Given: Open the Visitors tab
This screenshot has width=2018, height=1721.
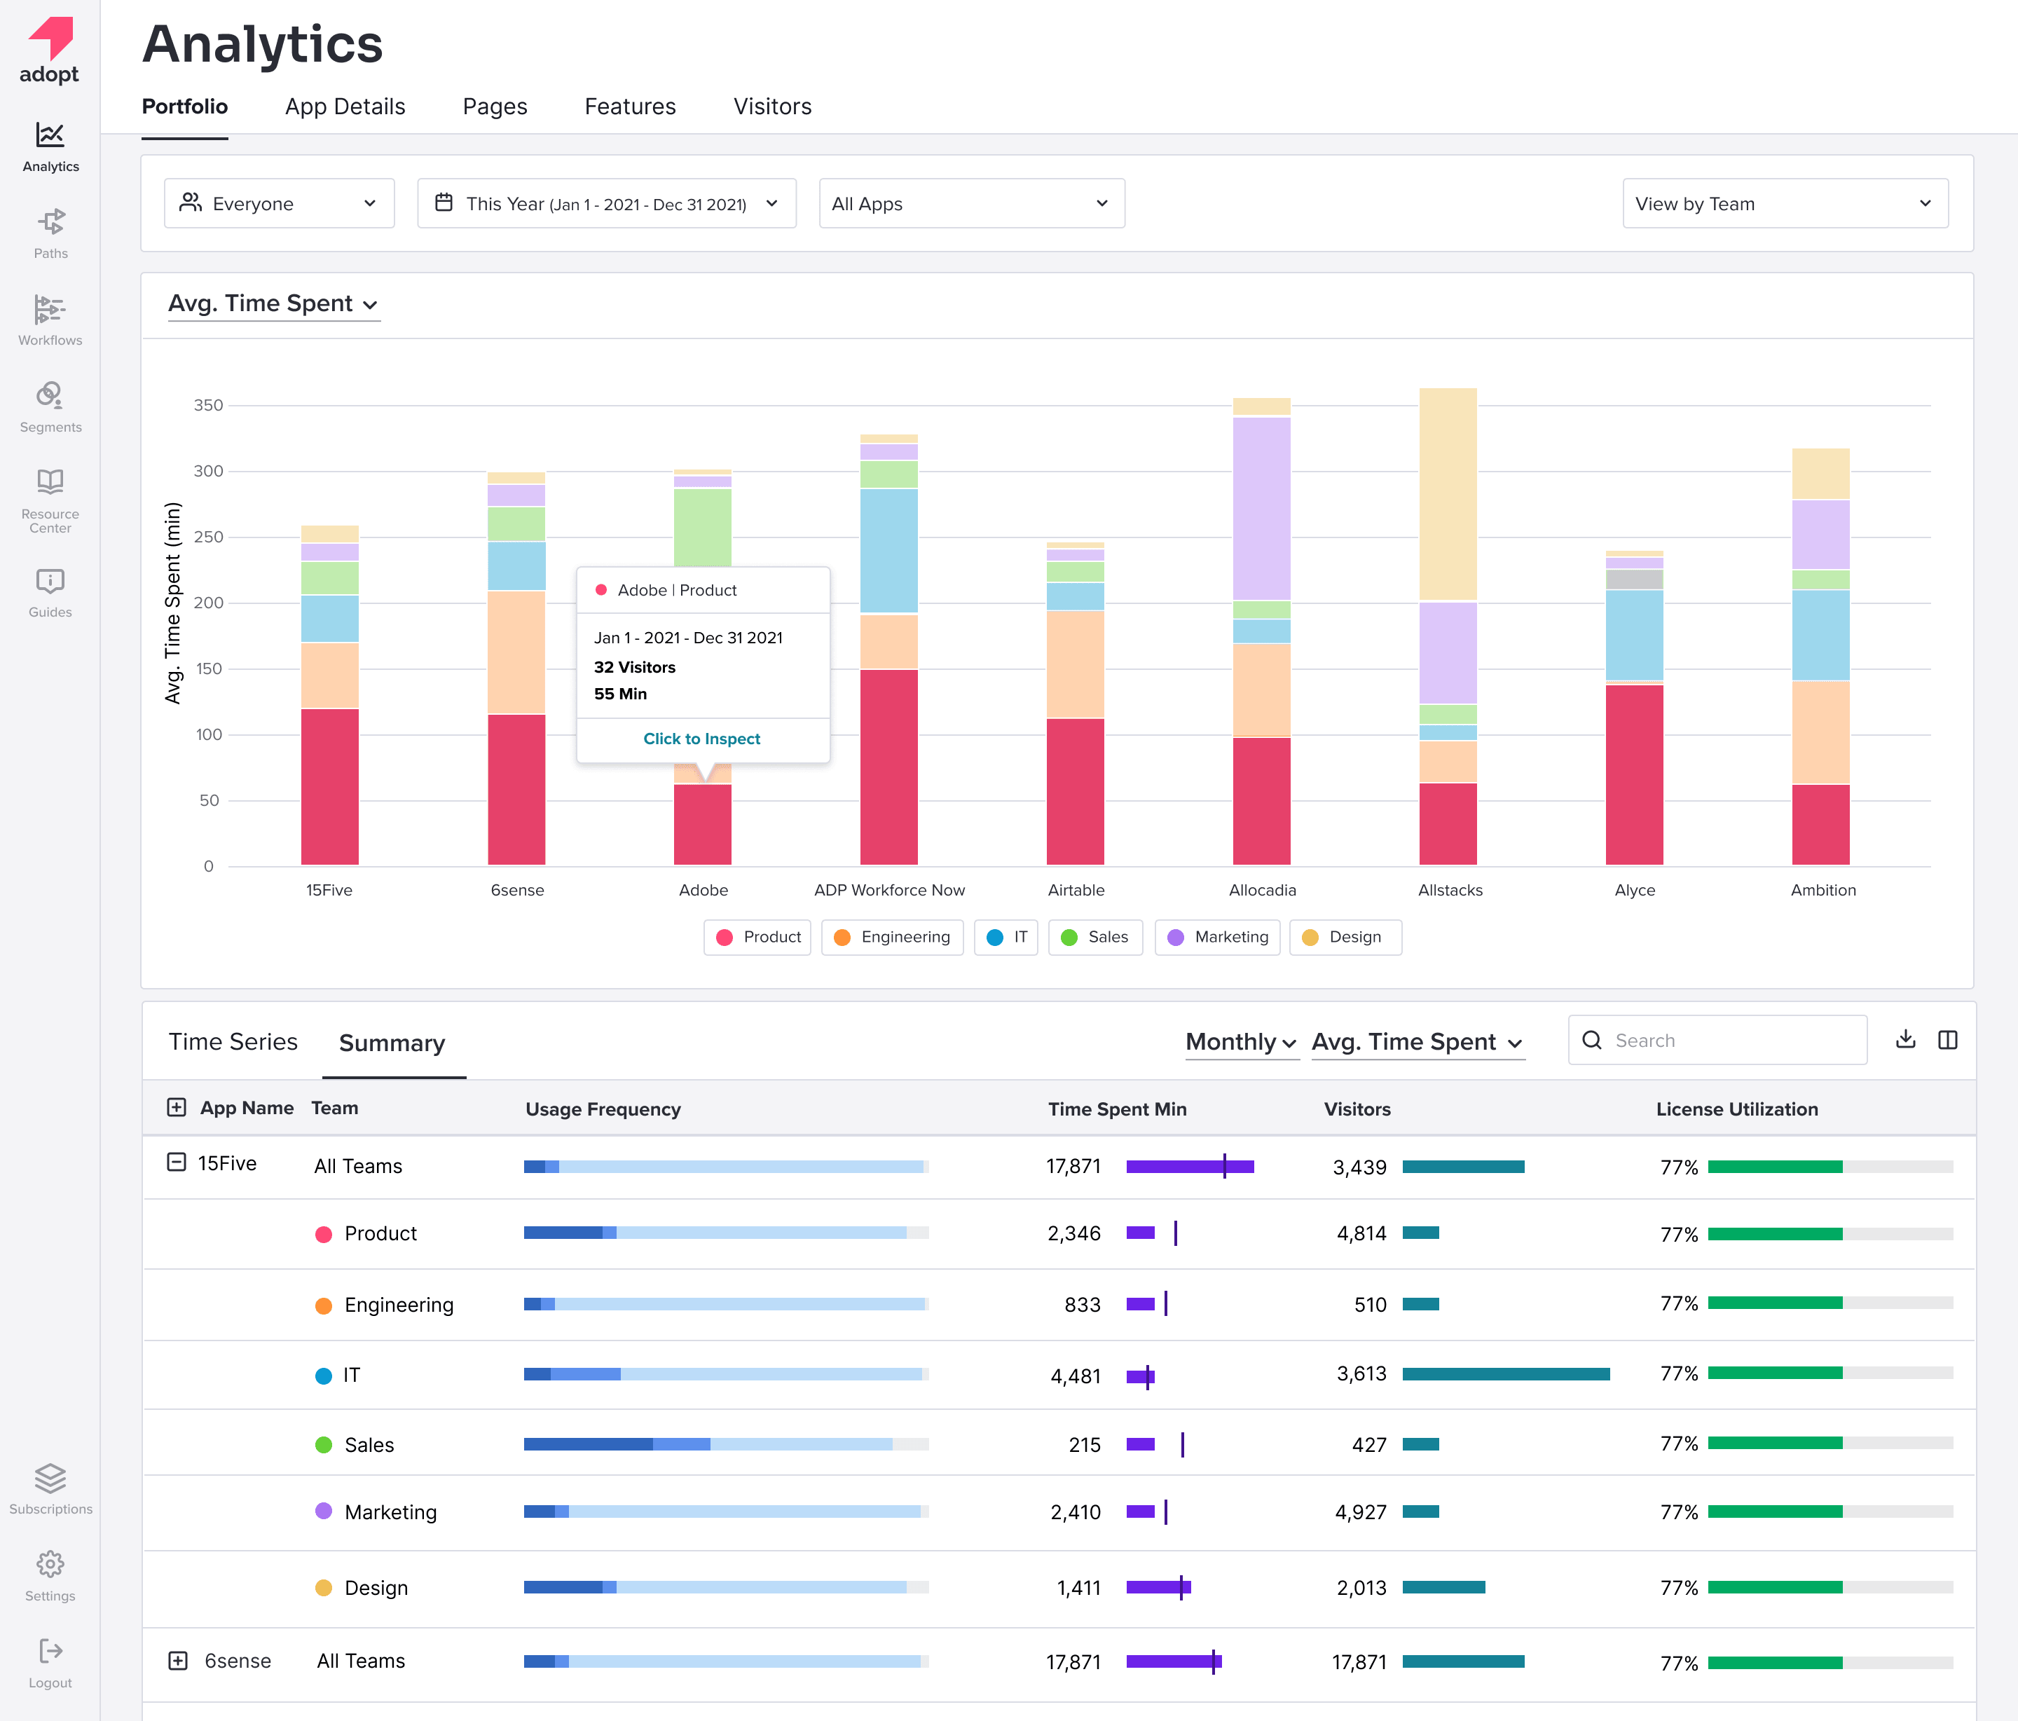Looking at the screenshot, I should tap(772, 107).
